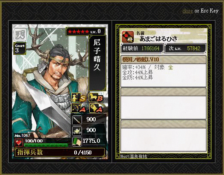Screen dimensions: 224x175
Task: Select the empty second skill slot header
Action: (163, 92)
